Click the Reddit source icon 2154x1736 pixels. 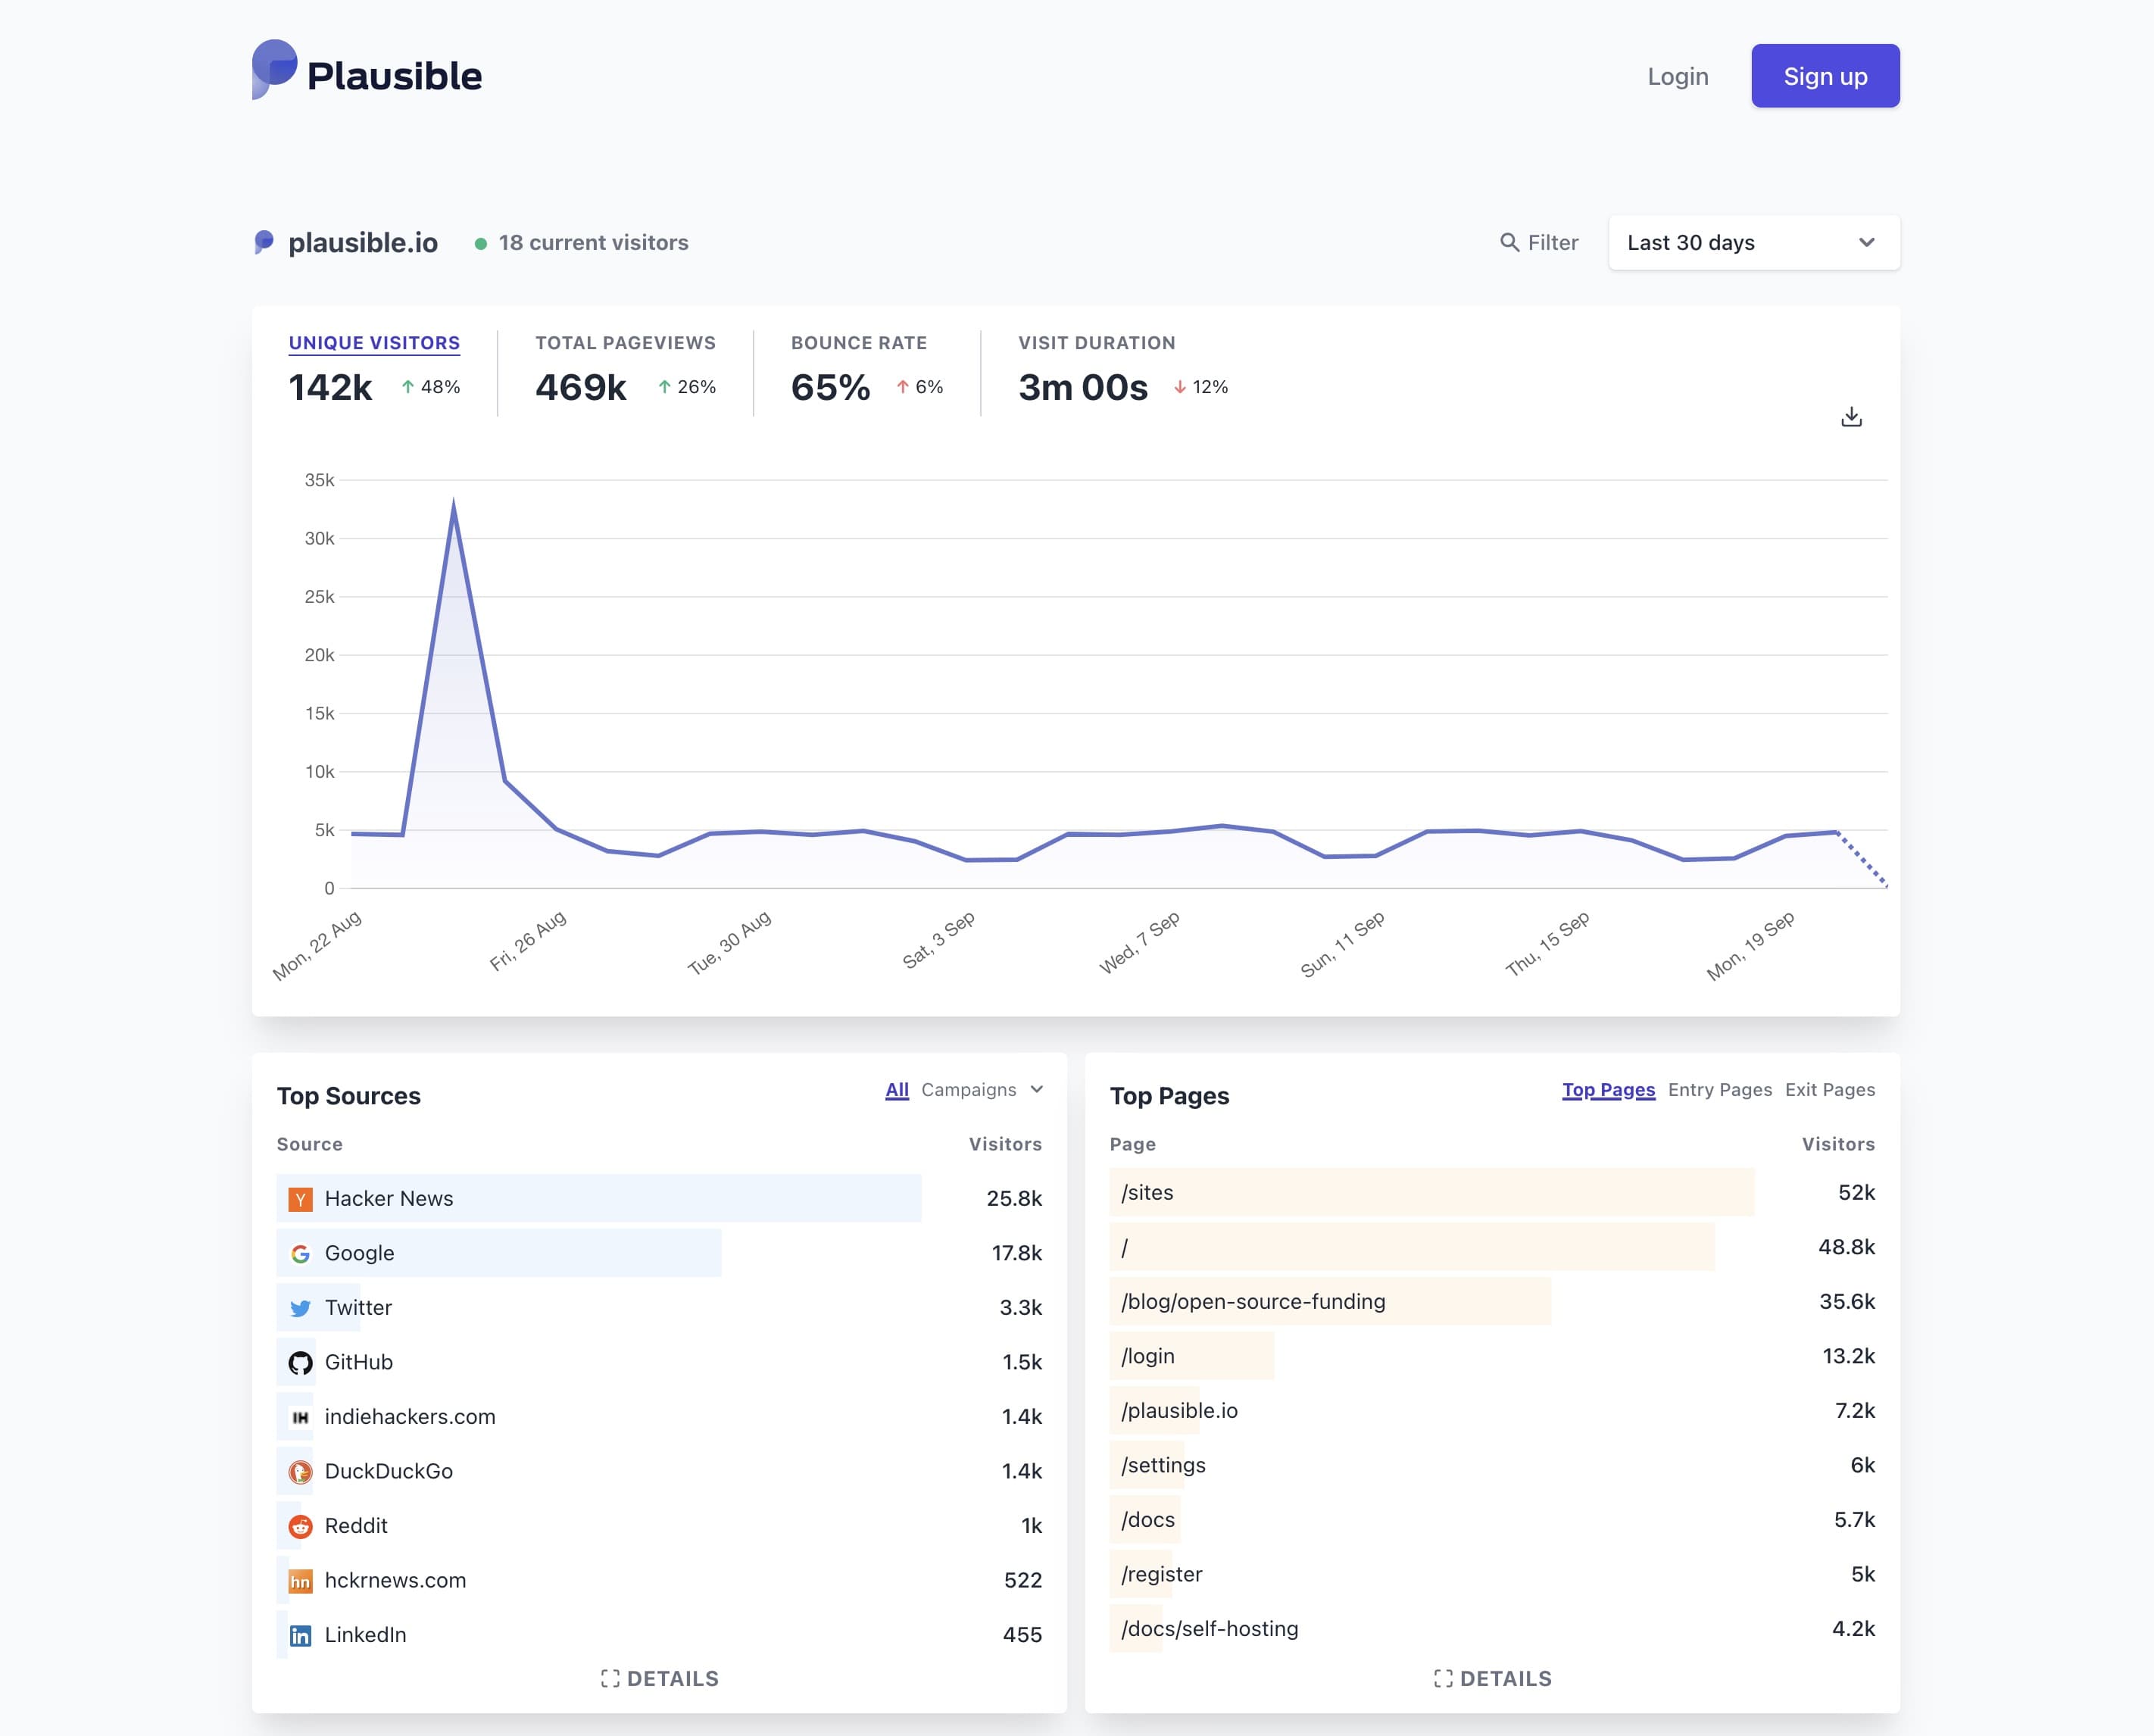tap(300, 1526)
